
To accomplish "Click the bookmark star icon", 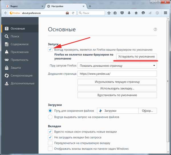I will point(109,13).
